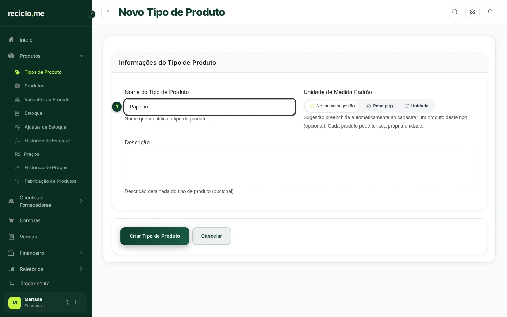
Task: Go back using the arrow beside Novo Tipo de Produto
Action: point(108,12)
